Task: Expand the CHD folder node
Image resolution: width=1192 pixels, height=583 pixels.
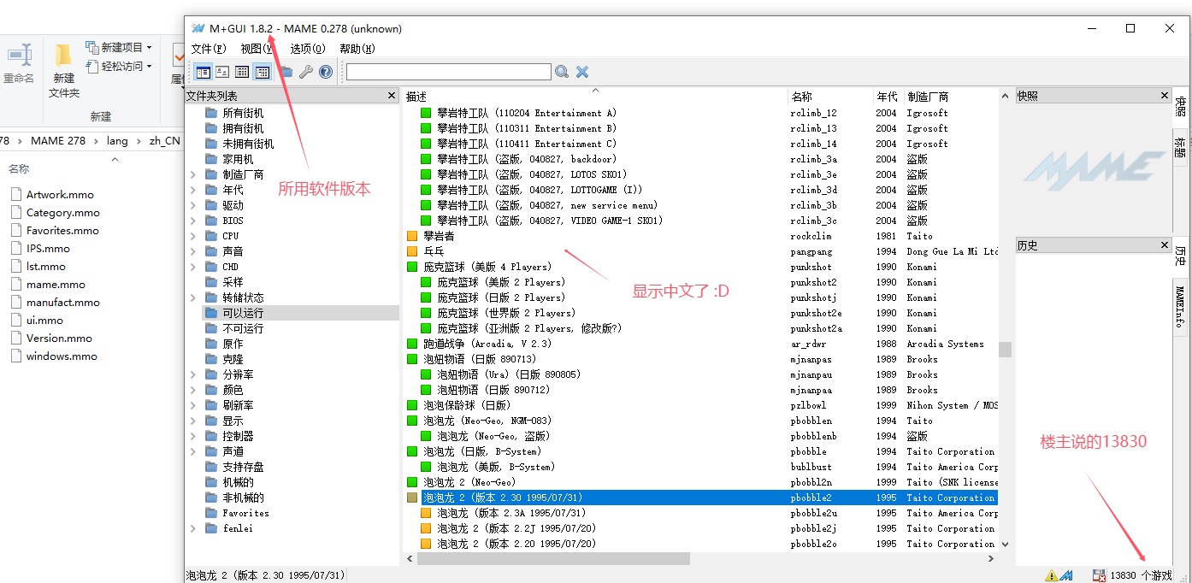Action: click(193, 267)
